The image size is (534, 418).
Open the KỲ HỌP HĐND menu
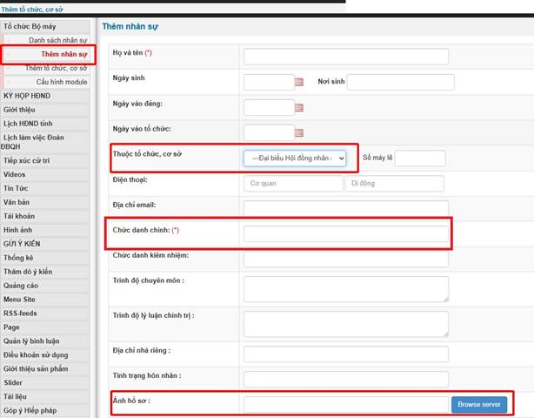pyautogui.click(x=31, y=95)
